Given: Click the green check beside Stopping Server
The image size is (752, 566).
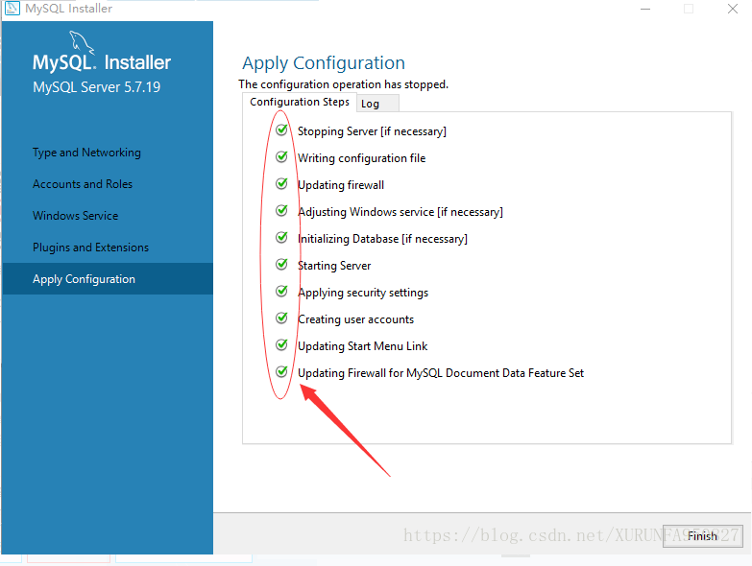Looking at the screenshot, I should tap(281, 130).
